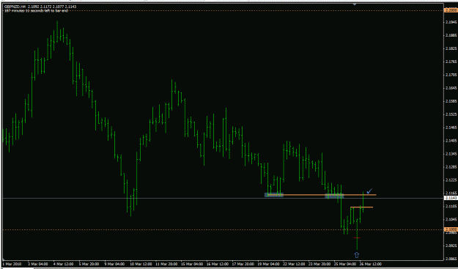
Task: Select the long orange resistance line near 2.1165
Action: pyautogui.click(x=322, y=194)
